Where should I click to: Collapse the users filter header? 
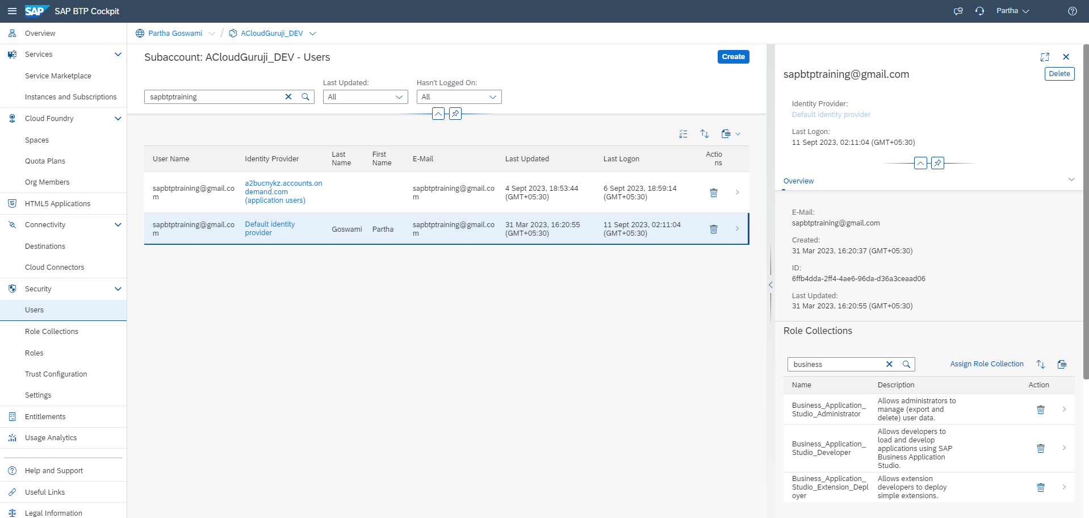pos(438,114)
